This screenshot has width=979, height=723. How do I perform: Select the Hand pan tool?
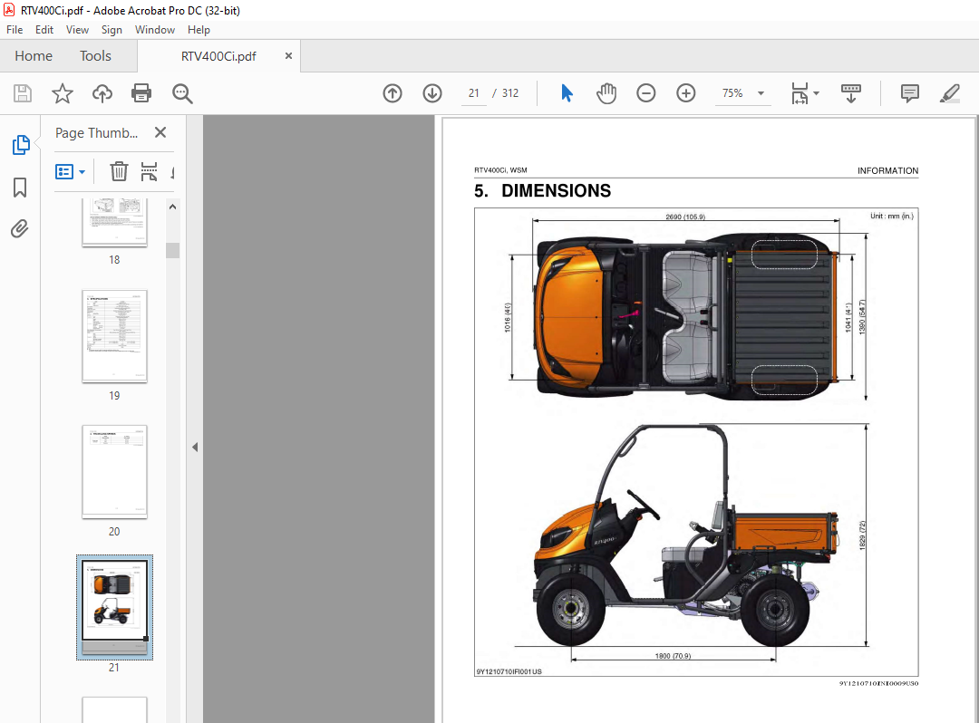tap(606, 93)
